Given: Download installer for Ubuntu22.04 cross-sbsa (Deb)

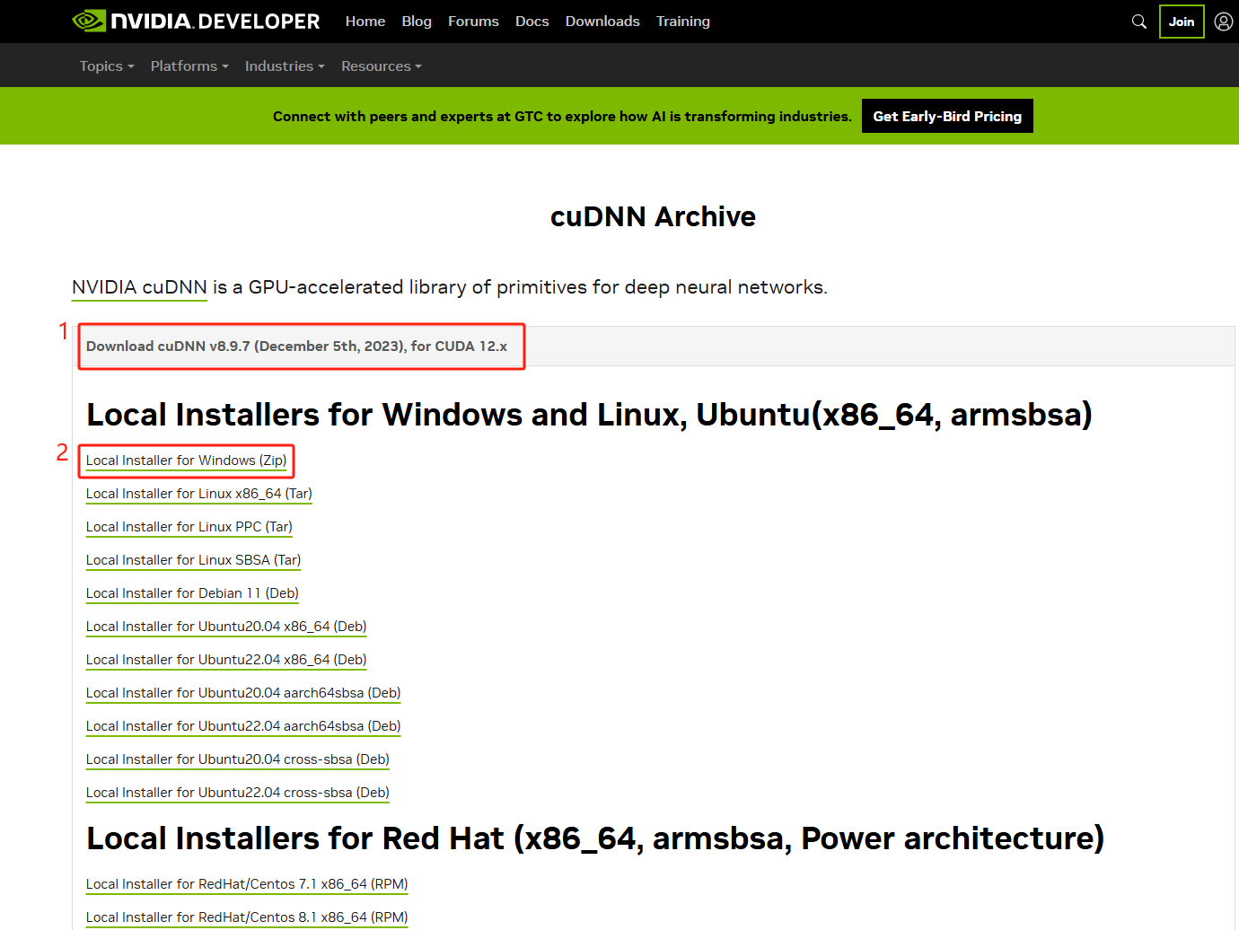Looking at the screenshot, I should point(238,793).
